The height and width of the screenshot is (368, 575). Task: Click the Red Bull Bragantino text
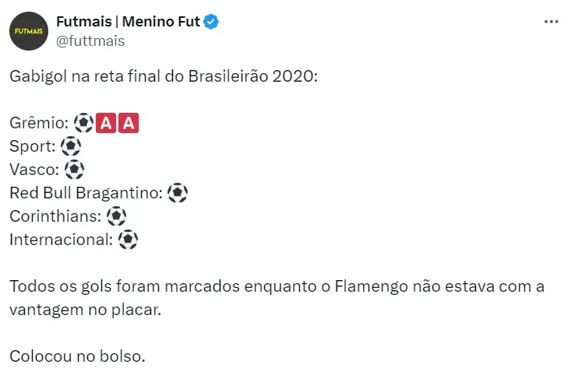click(85, 193)
